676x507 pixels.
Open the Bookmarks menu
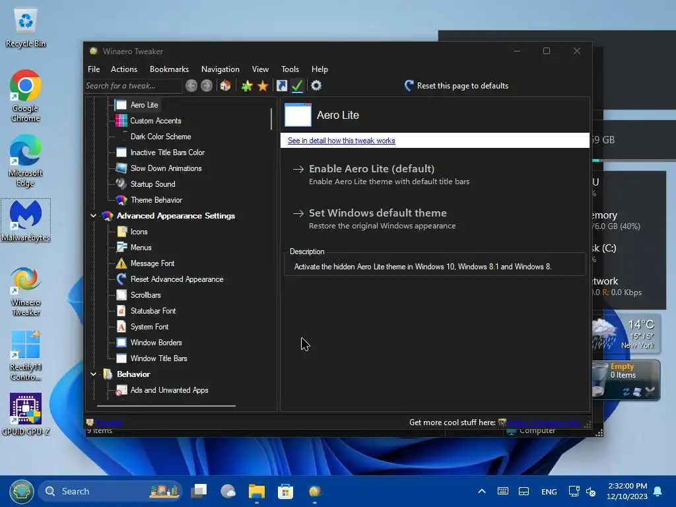point(169,69)
